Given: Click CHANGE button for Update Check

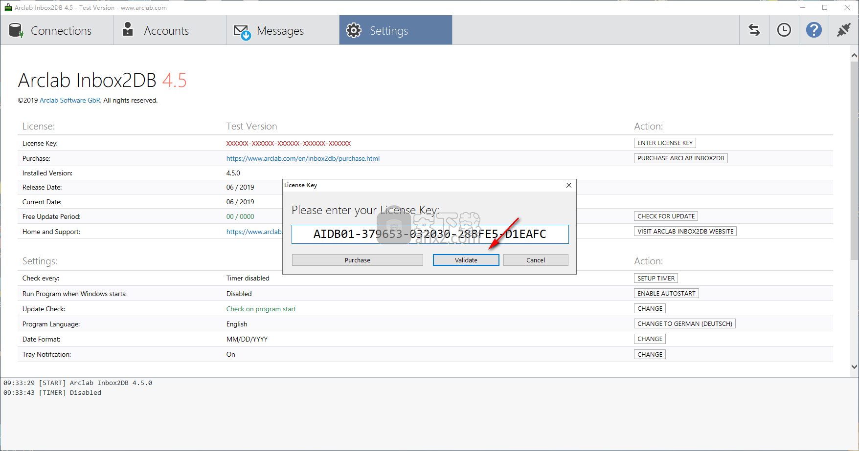Looking at the screenshot, I should click(x=650, y=309).
